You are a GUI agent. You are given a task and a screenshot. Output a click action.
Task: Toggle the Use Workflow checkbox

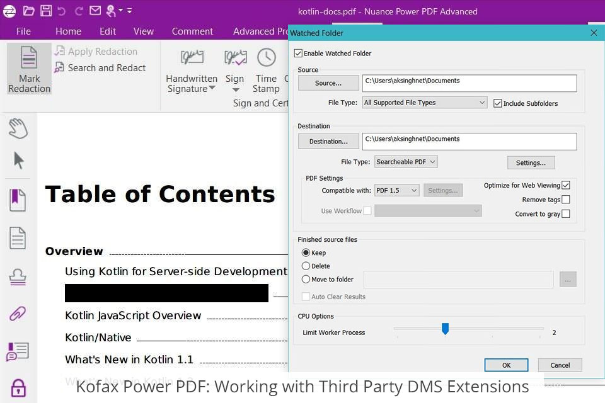[x=367, y=210]
